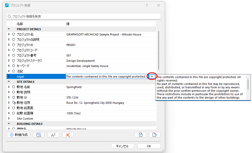Click the project info list vertical scrollbar
Image resolution: width=252 pixels, height=153 pixels.
pos(159,50)
